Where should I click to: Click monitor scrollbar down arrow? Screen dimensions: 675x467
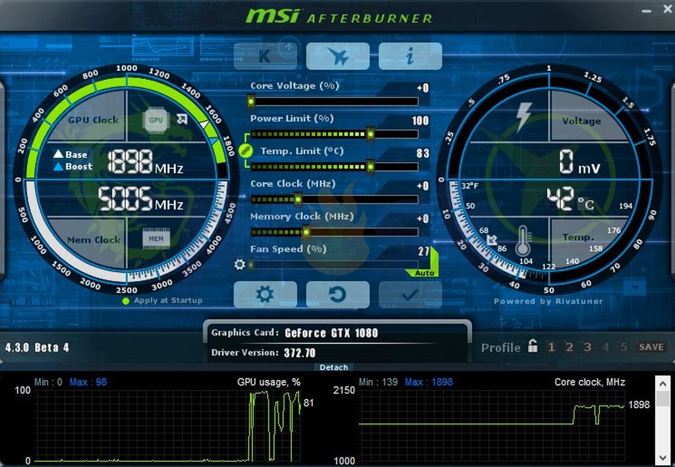click(663, 458)
